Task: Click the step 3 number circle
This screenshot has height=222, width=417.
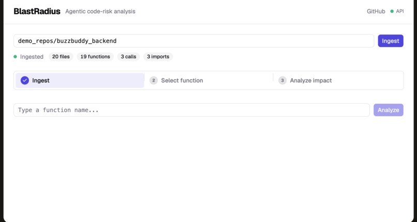Action: 282,81
